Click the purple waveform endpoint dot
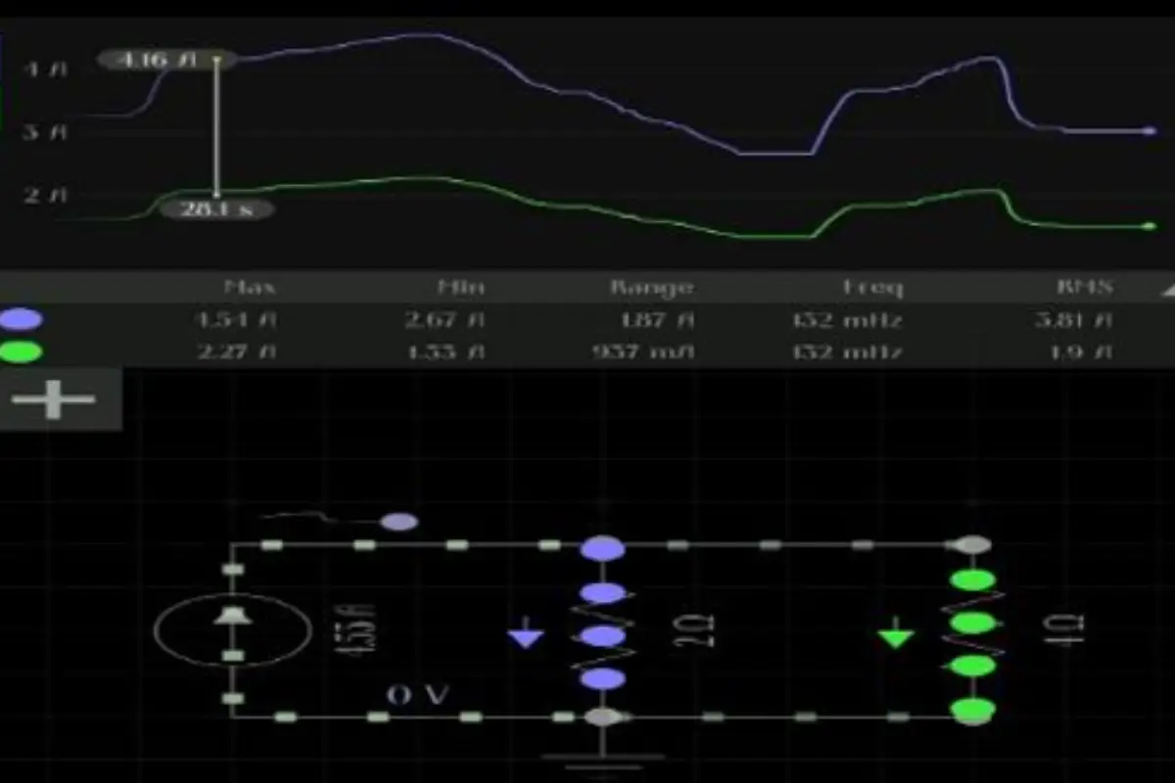This screenshot has height=783, width=1175. pyautogui.click(x=1150, y=130)
